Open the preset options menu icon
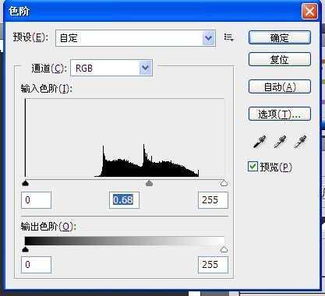 point(229,37)
